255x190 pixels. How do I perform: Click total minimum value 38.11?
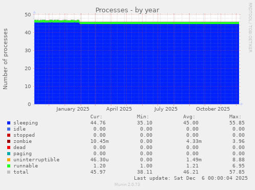(x=145, y=172)
